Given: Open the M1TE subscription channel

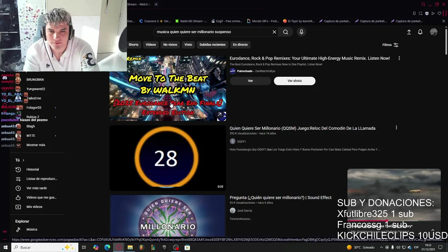Looking at the screenshot, I should (31, 136).
